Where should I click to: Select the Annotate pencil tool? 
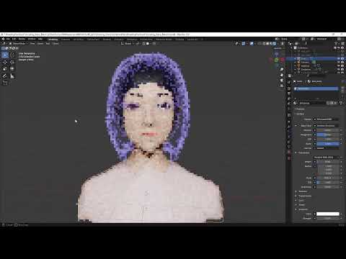[x=4, y=76]
